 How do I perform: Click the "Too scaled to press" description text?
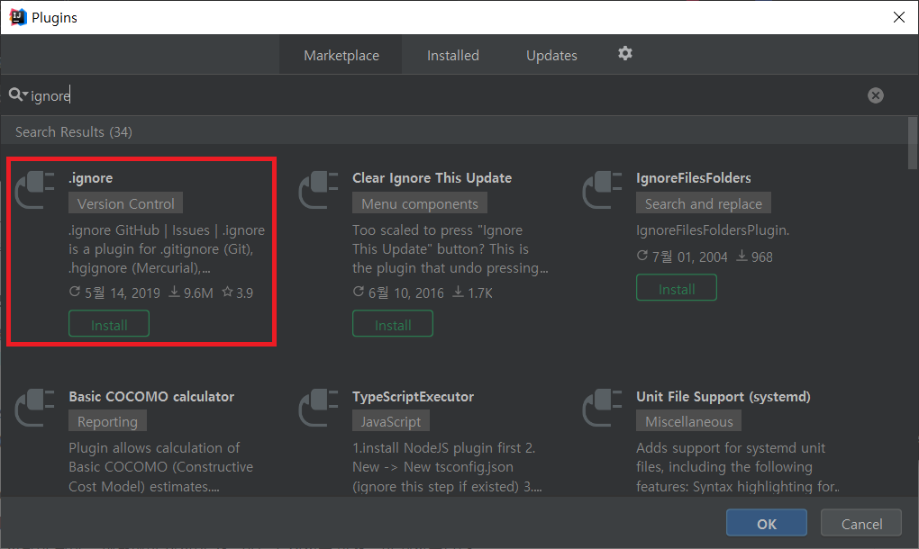click(x=450, y=249)
